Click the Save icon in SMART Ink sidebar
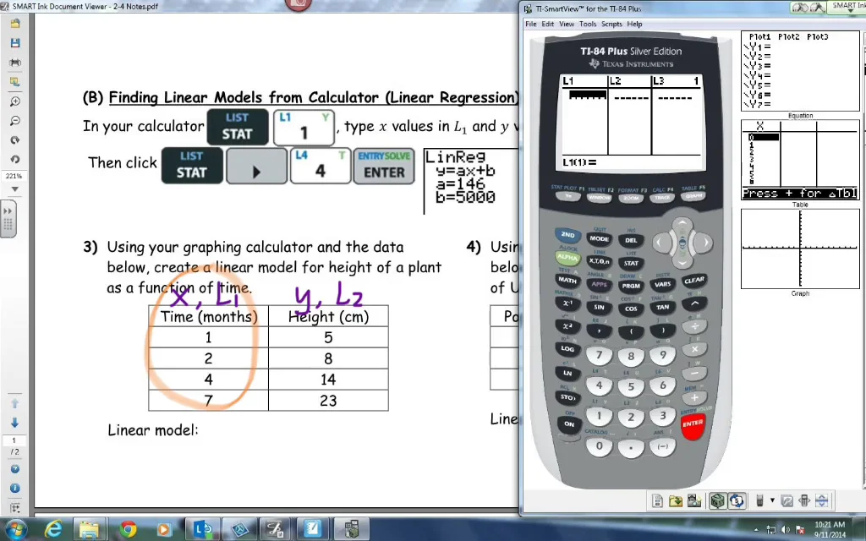 click(15, 43)
